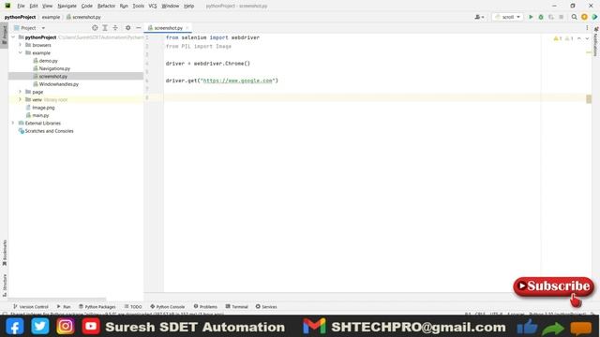
Task: Hide the Project panel with minus icon
Action: [139, 28]
